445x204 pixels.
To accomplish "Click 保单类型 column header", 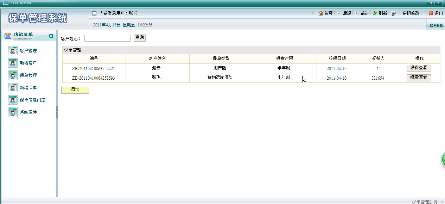I will point(221,58).
